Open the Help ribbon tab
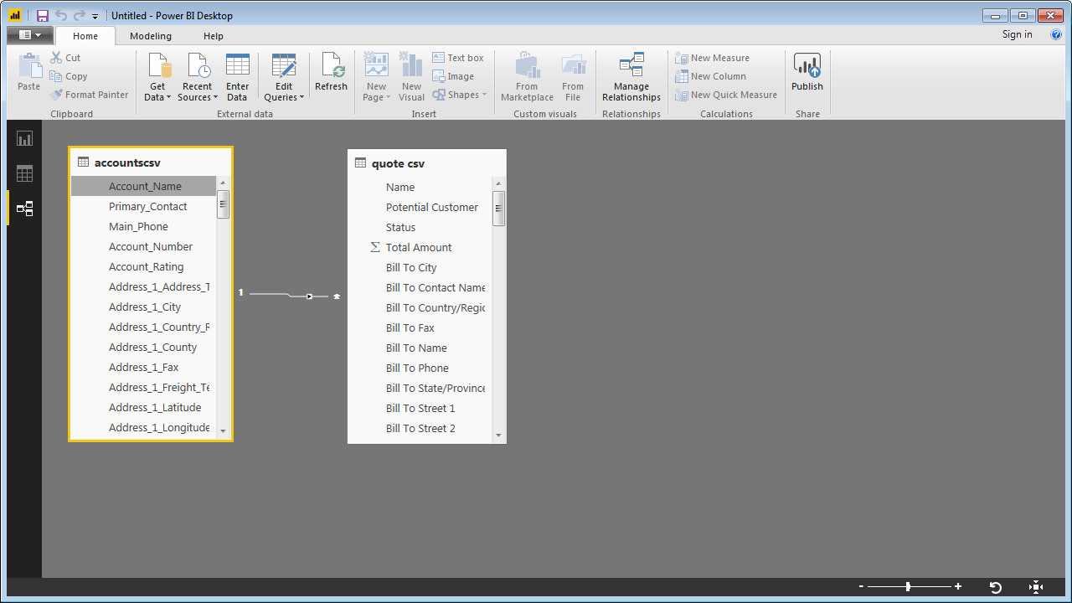Screen dimensions: 1072x603 click(214, 36)
